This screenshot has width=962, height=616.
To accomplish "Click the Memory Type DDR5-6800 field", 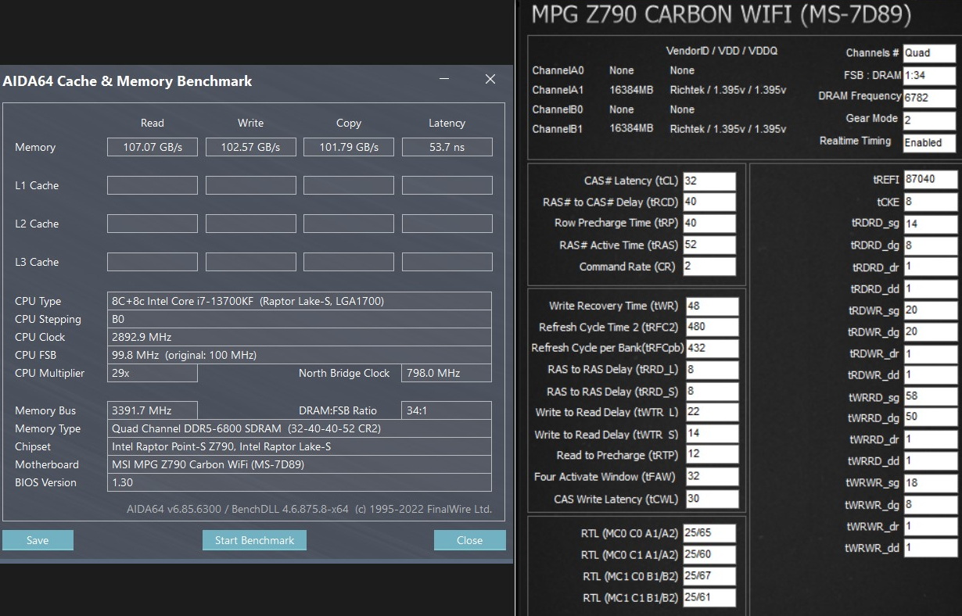I will coord(300,428).
